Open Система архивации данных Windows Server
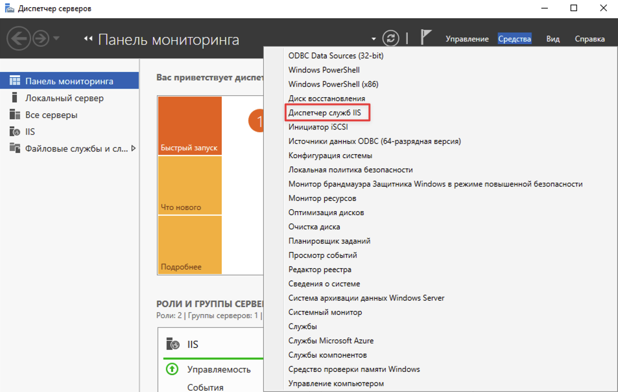618x392 pixels. (x=366, y=298)
